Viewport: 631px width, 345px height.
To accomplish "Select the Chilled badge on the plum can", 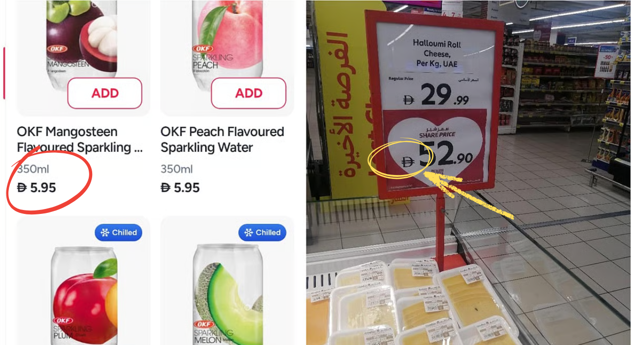I will [119, 233].
